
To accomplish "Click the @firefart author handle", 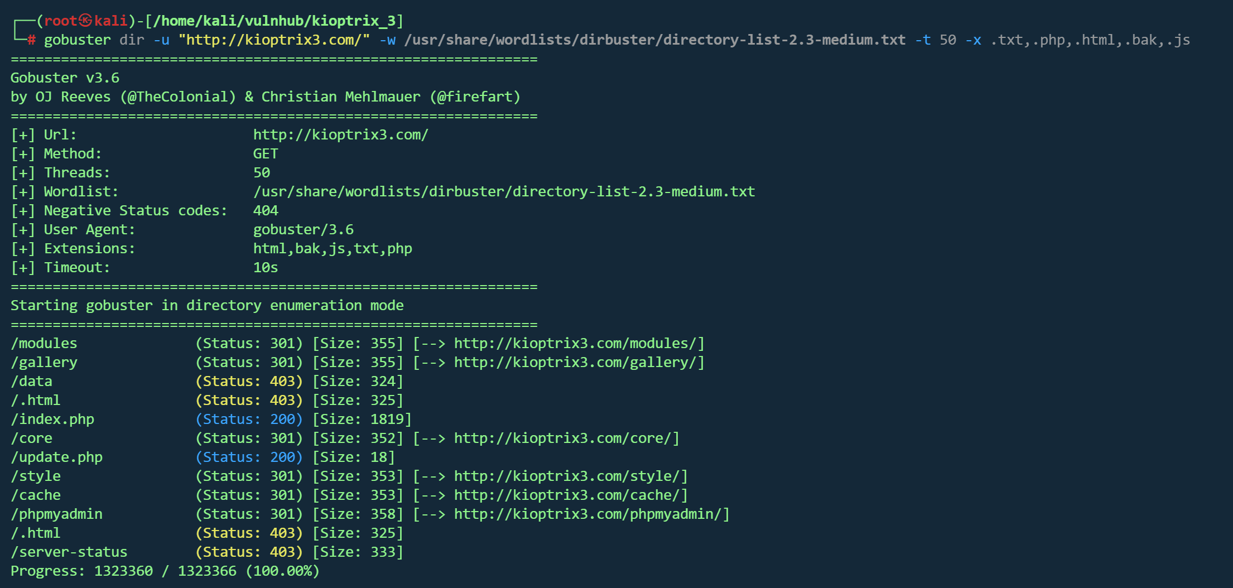I will (475, 97).
